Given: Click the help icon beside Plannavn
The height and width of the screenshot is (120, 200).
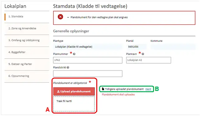Looking at the screenshot, I should [x=143, y=54].
